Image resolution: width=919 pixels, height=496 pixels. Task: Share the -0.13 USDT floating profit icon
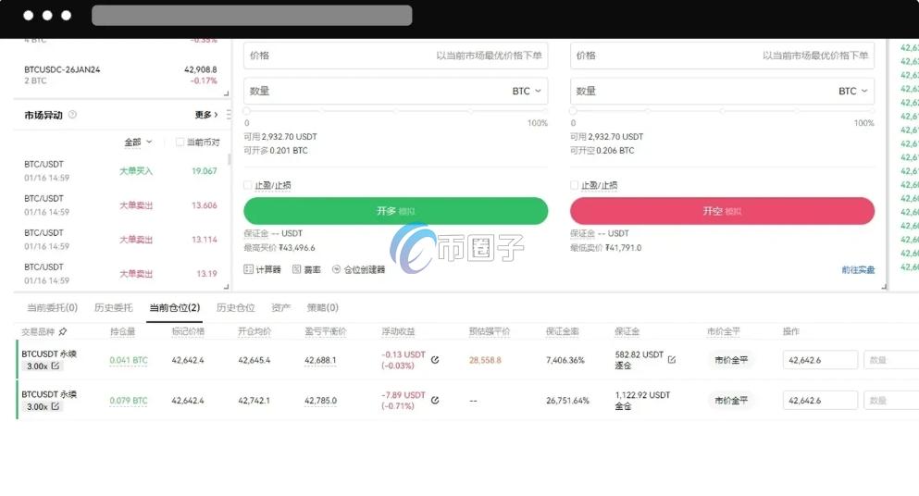click(435, 360)
